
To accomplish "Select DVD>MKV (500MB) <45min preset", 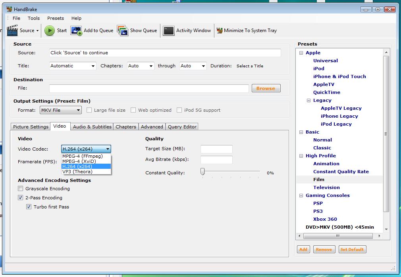I will (x=339, y=227).
